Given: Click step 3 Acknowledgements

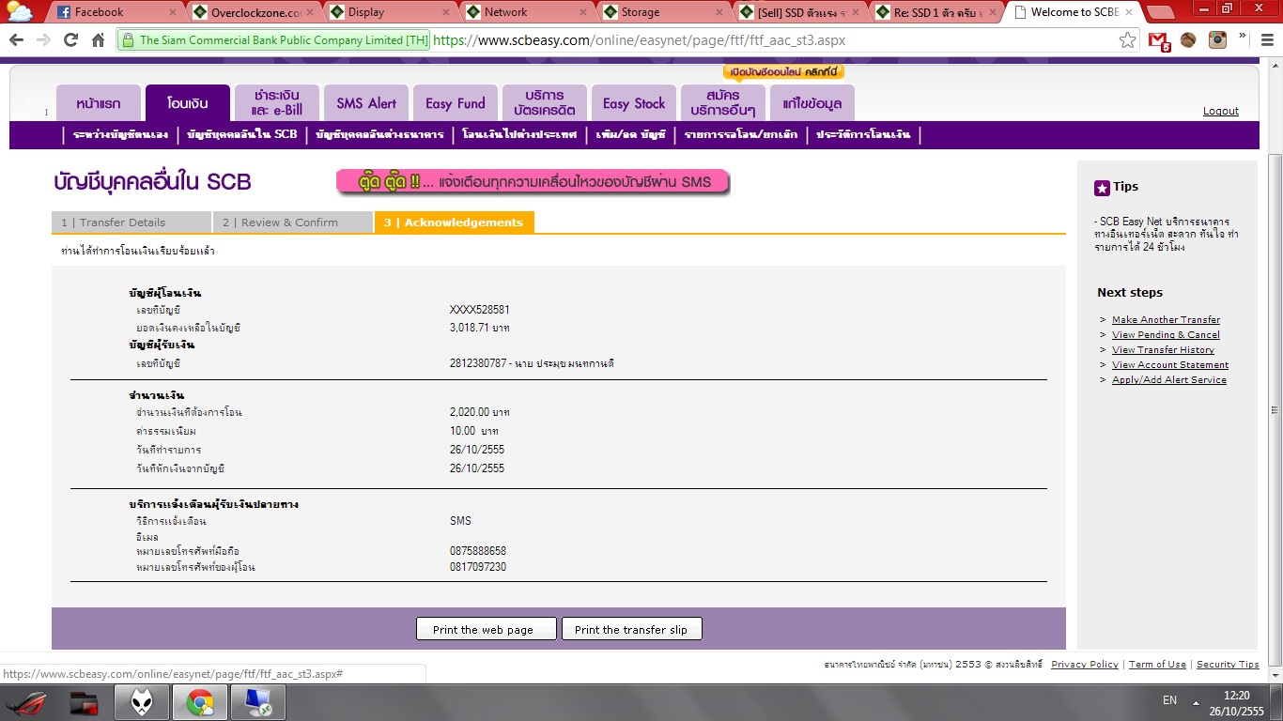Looking at the screenshot, I should [x=454, y=222].
